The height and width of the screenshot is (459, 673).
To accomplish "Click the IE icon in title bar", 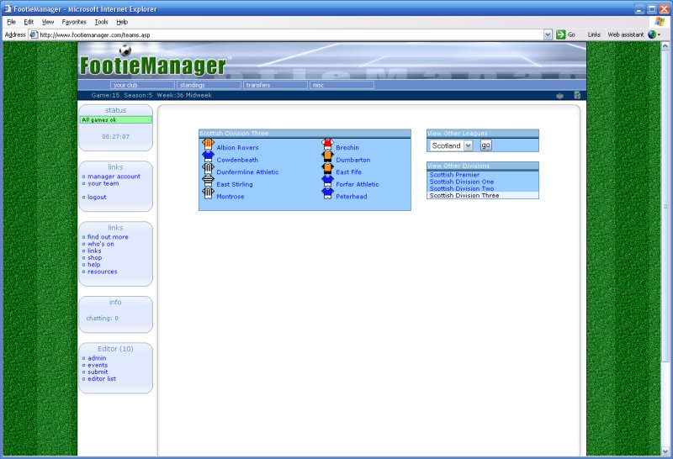I will coord(8,8).
